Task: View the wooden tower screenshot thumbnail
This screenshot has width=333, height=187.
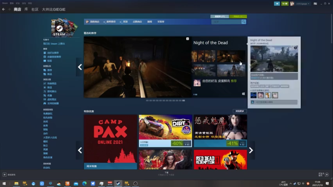Action: [x=231, y=70]
